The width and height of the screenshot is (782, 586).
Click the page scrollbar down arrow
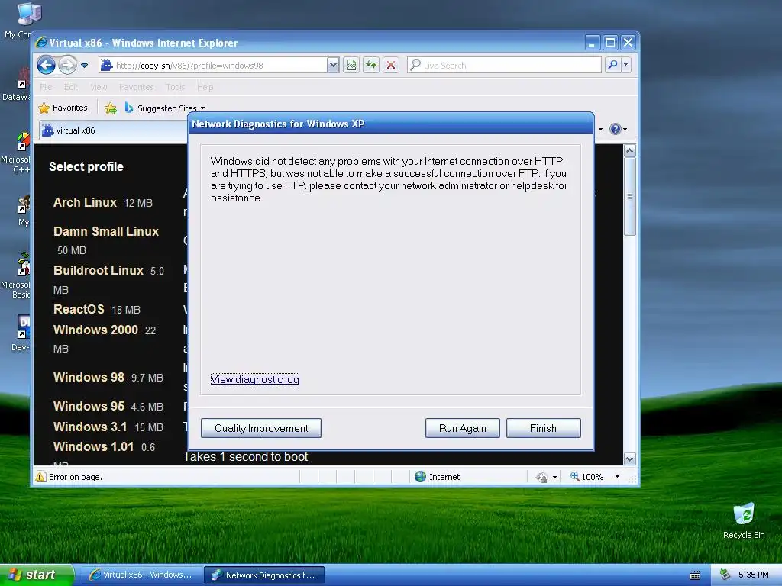630,459
